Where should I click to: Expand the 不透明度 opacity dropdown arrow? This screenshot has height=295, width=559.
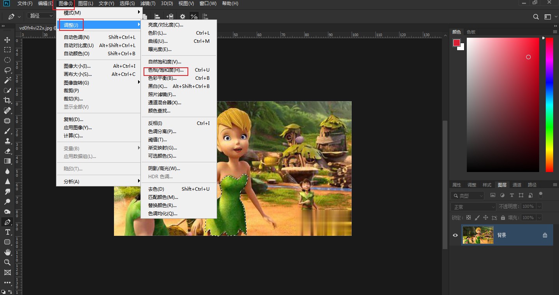[x=539, y=207]
